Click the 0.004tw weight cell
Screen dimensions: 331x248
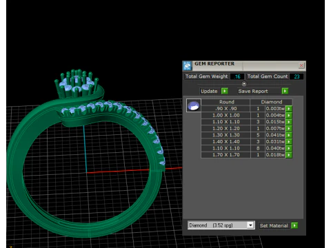coord(275,115)
